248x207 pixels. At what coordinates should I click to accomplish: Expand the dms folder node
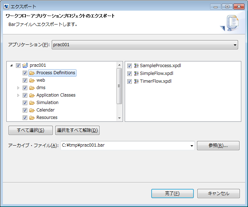click(18, 88)
